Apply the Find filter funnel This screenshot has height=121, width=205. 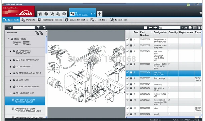pyautogui.click(x=38, y=28)
